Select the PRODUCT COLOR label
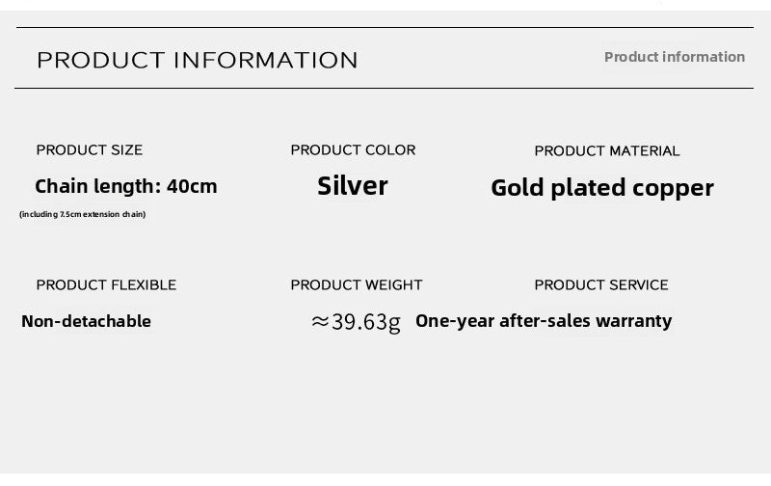771x486 pixels. (353, 149)
